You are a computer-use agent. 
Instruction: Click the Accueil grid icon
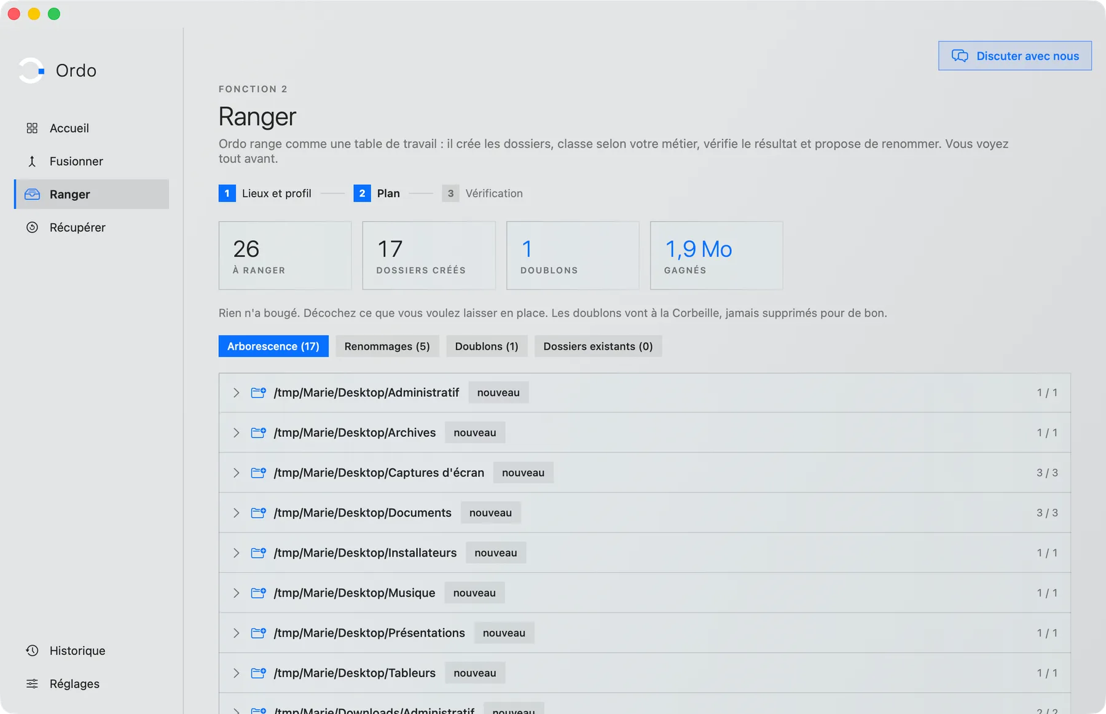[32, 128]
